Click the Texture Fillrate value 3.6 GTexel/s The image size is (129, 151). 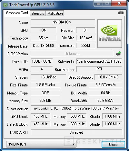click(105, 85)
